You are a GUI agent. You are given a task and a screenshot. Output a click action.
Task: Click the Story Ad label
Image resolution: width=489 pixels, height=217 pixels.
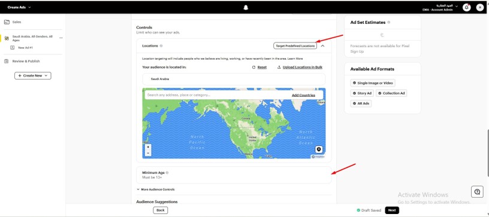364,93
